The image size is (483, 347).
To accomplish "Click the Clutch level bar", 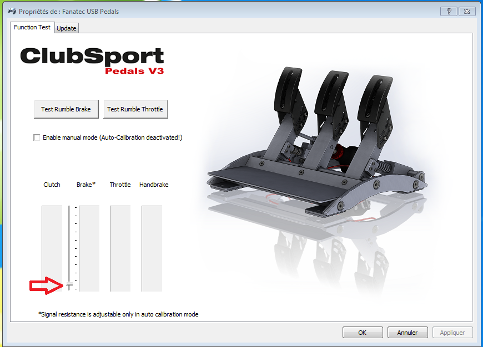I will (x=52, y=248).
